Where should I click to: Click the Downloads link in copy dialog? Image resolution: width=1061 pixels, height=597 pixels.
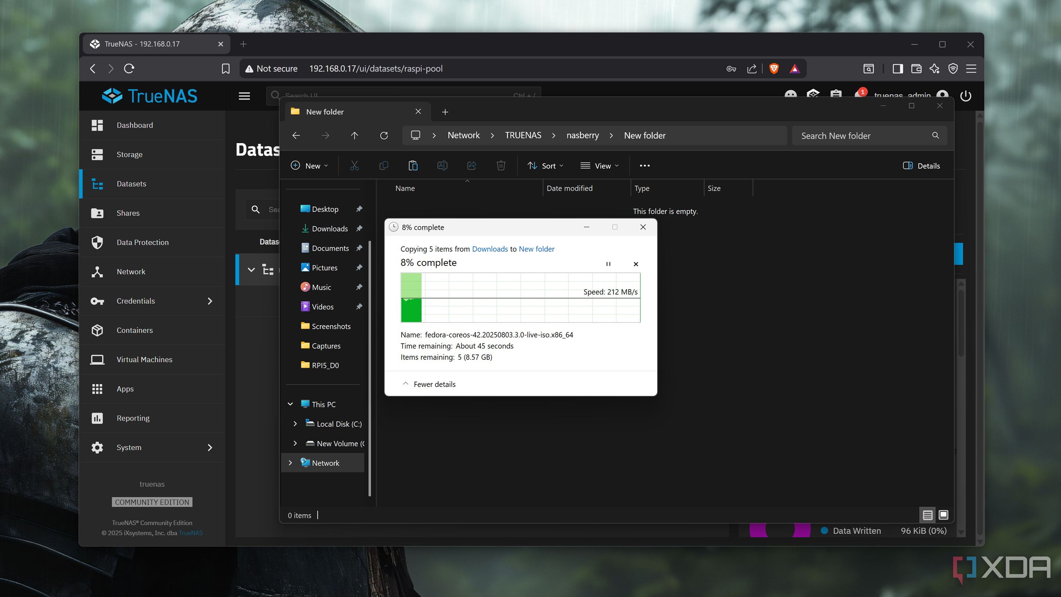point(490,249)
